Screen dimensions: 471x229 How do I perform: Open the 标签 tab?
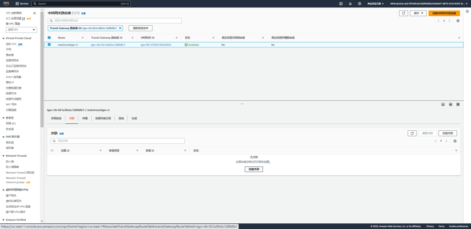pyautogui.click(x=134, y=119)
